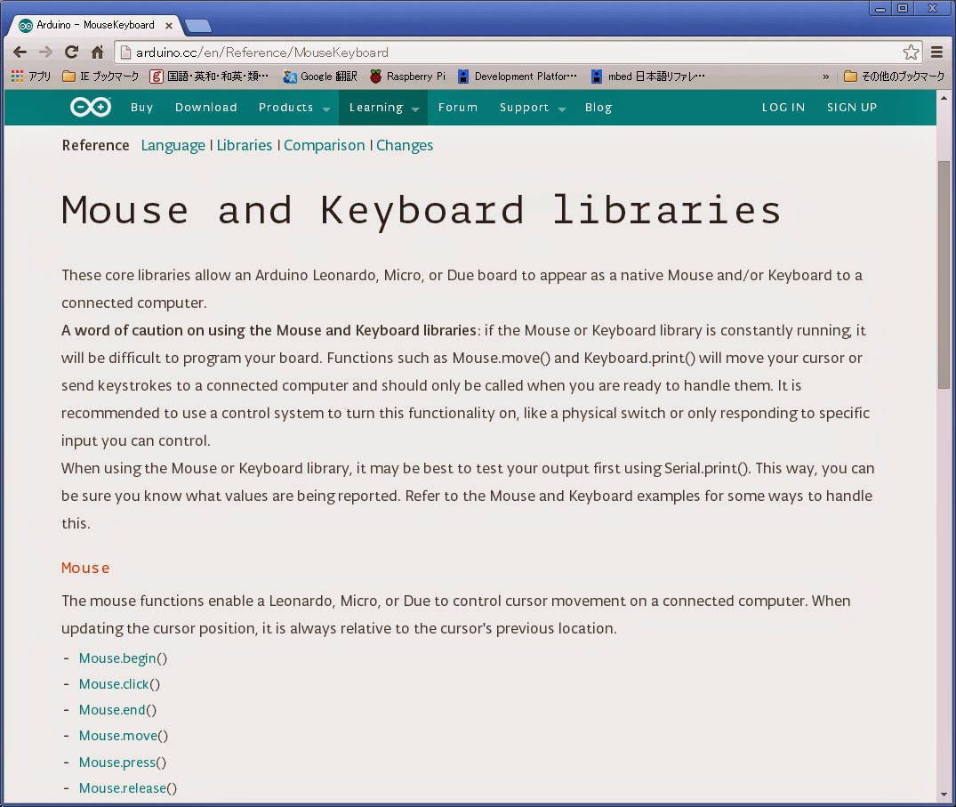Click the browser back arrow
The height and width of the screenshot is (807, 956).
(20, 52)
